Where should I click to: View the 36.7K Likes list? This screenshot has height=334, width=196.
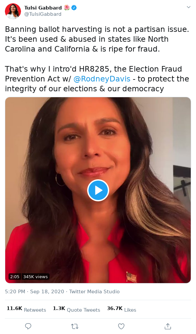click(122, 309)
